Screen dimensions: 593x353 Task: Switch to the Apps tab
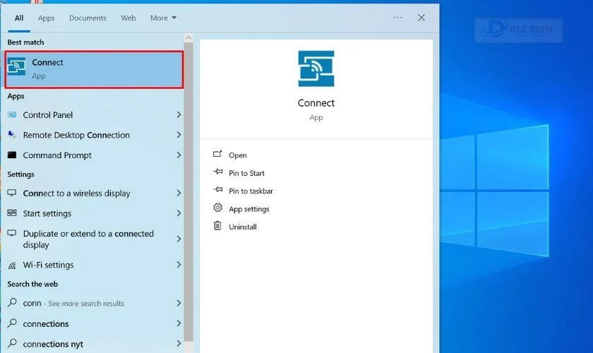click(x=46, y=18)
